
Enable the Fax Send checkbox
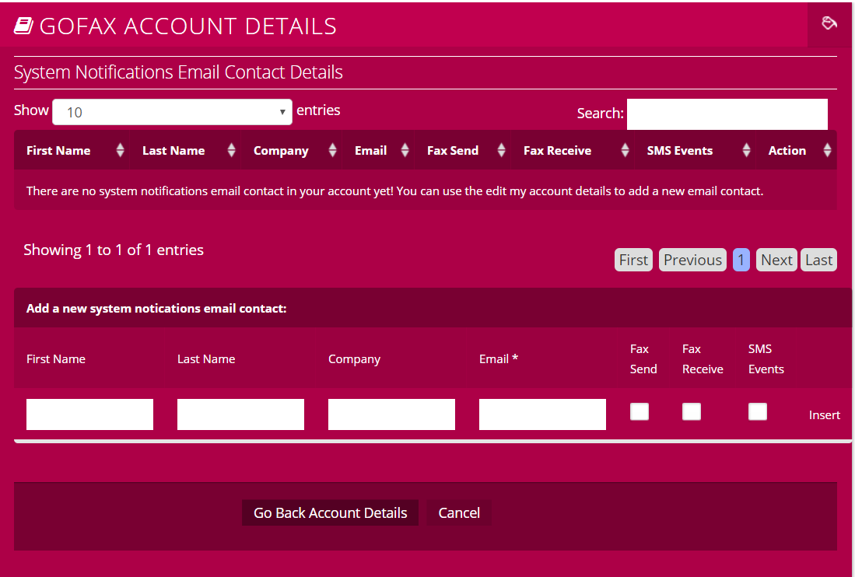coord(639,411)
